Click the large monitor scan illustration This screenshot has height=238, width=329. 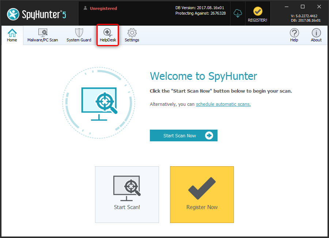click(x=99, y=103)
